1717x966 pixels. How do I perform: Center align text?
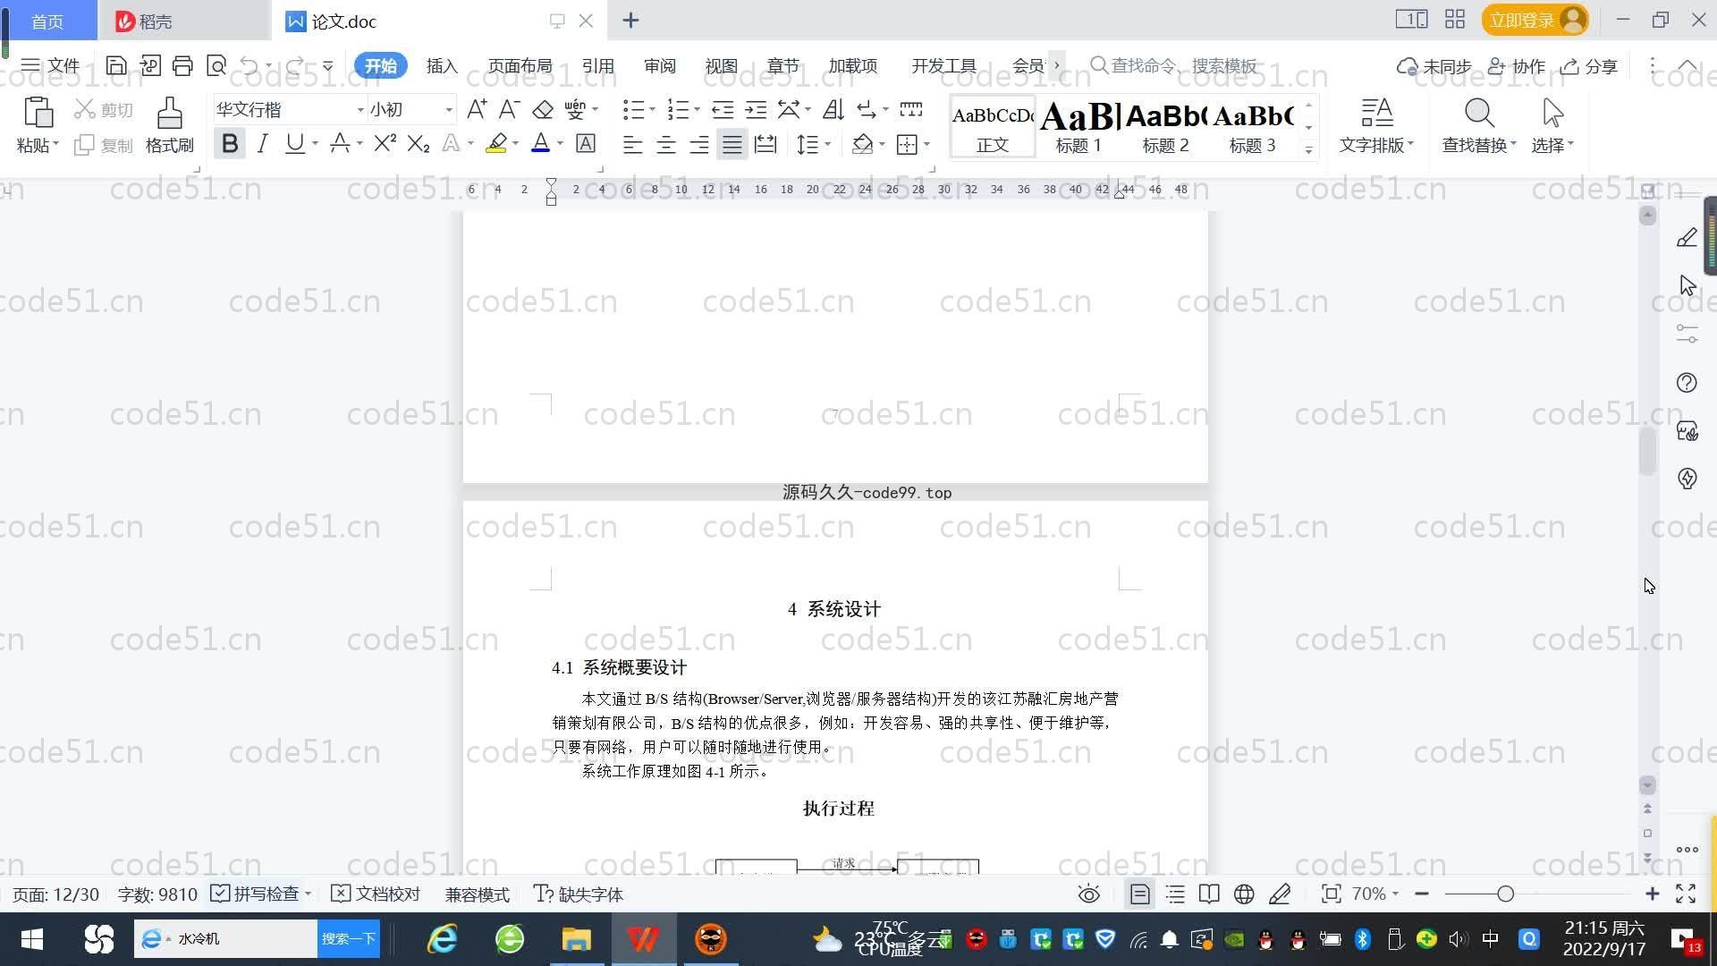[665, 144]
